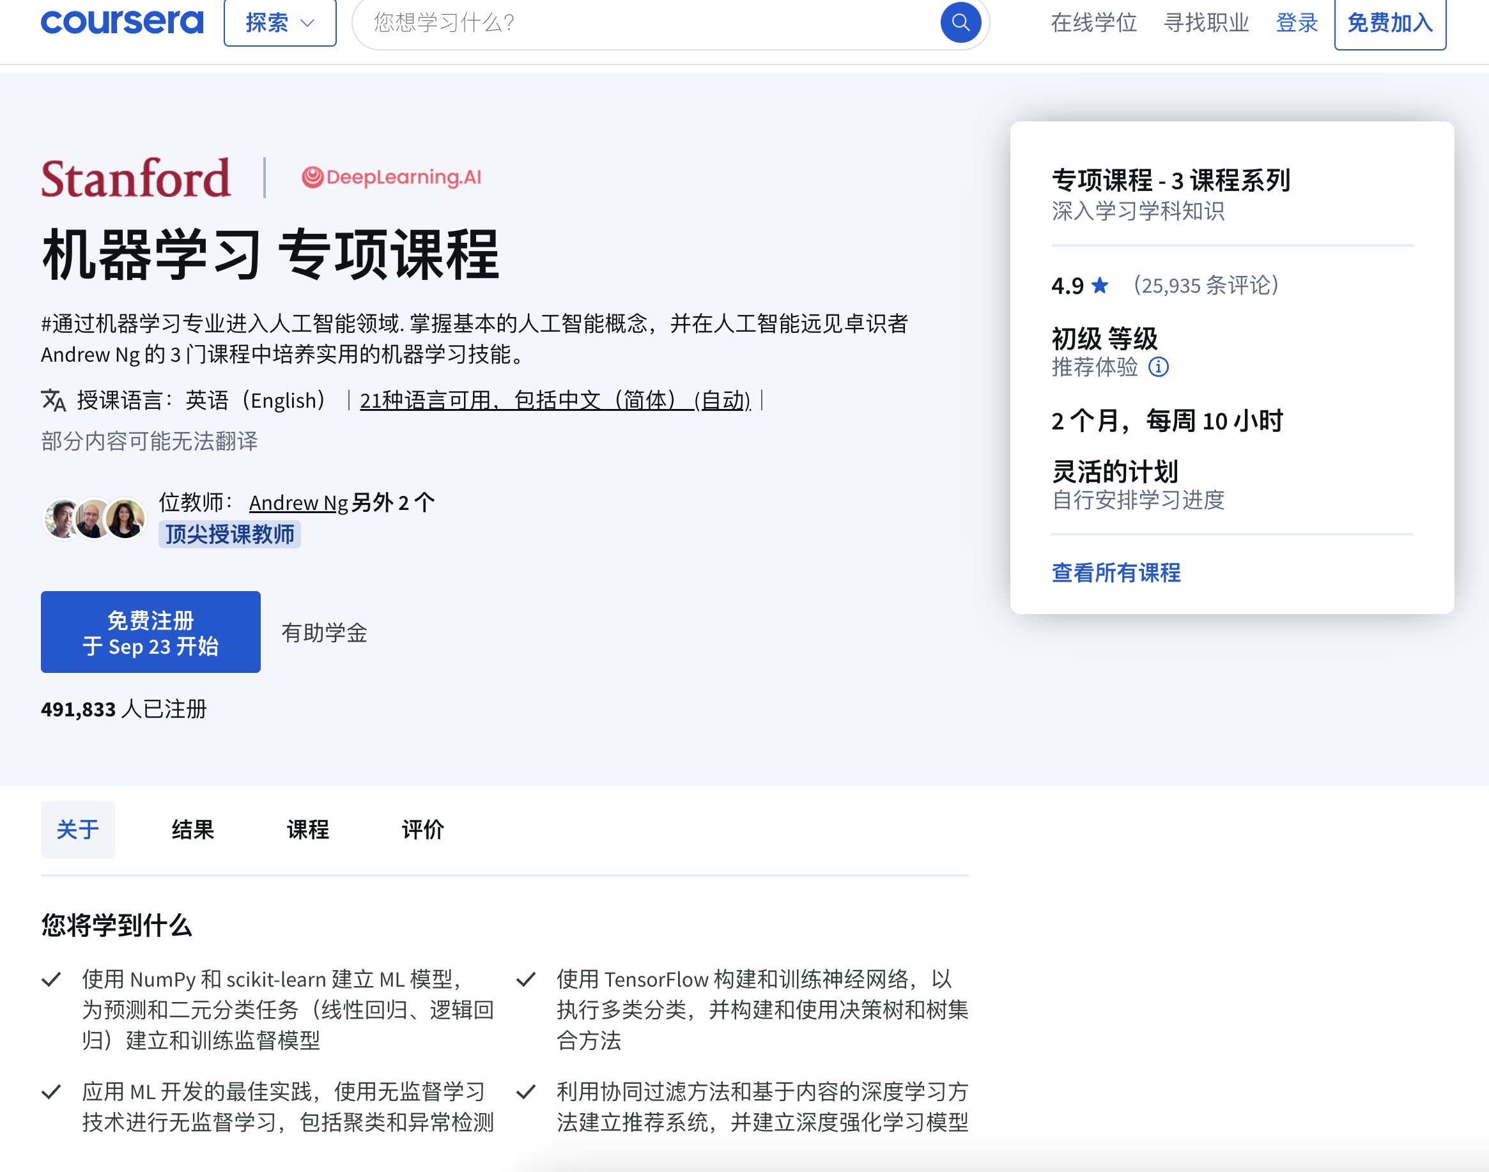Click checkmark beside 应用 ML 开发 item
The height and width of the screenshot is (1172, 1489).
tap(52, 1091)
